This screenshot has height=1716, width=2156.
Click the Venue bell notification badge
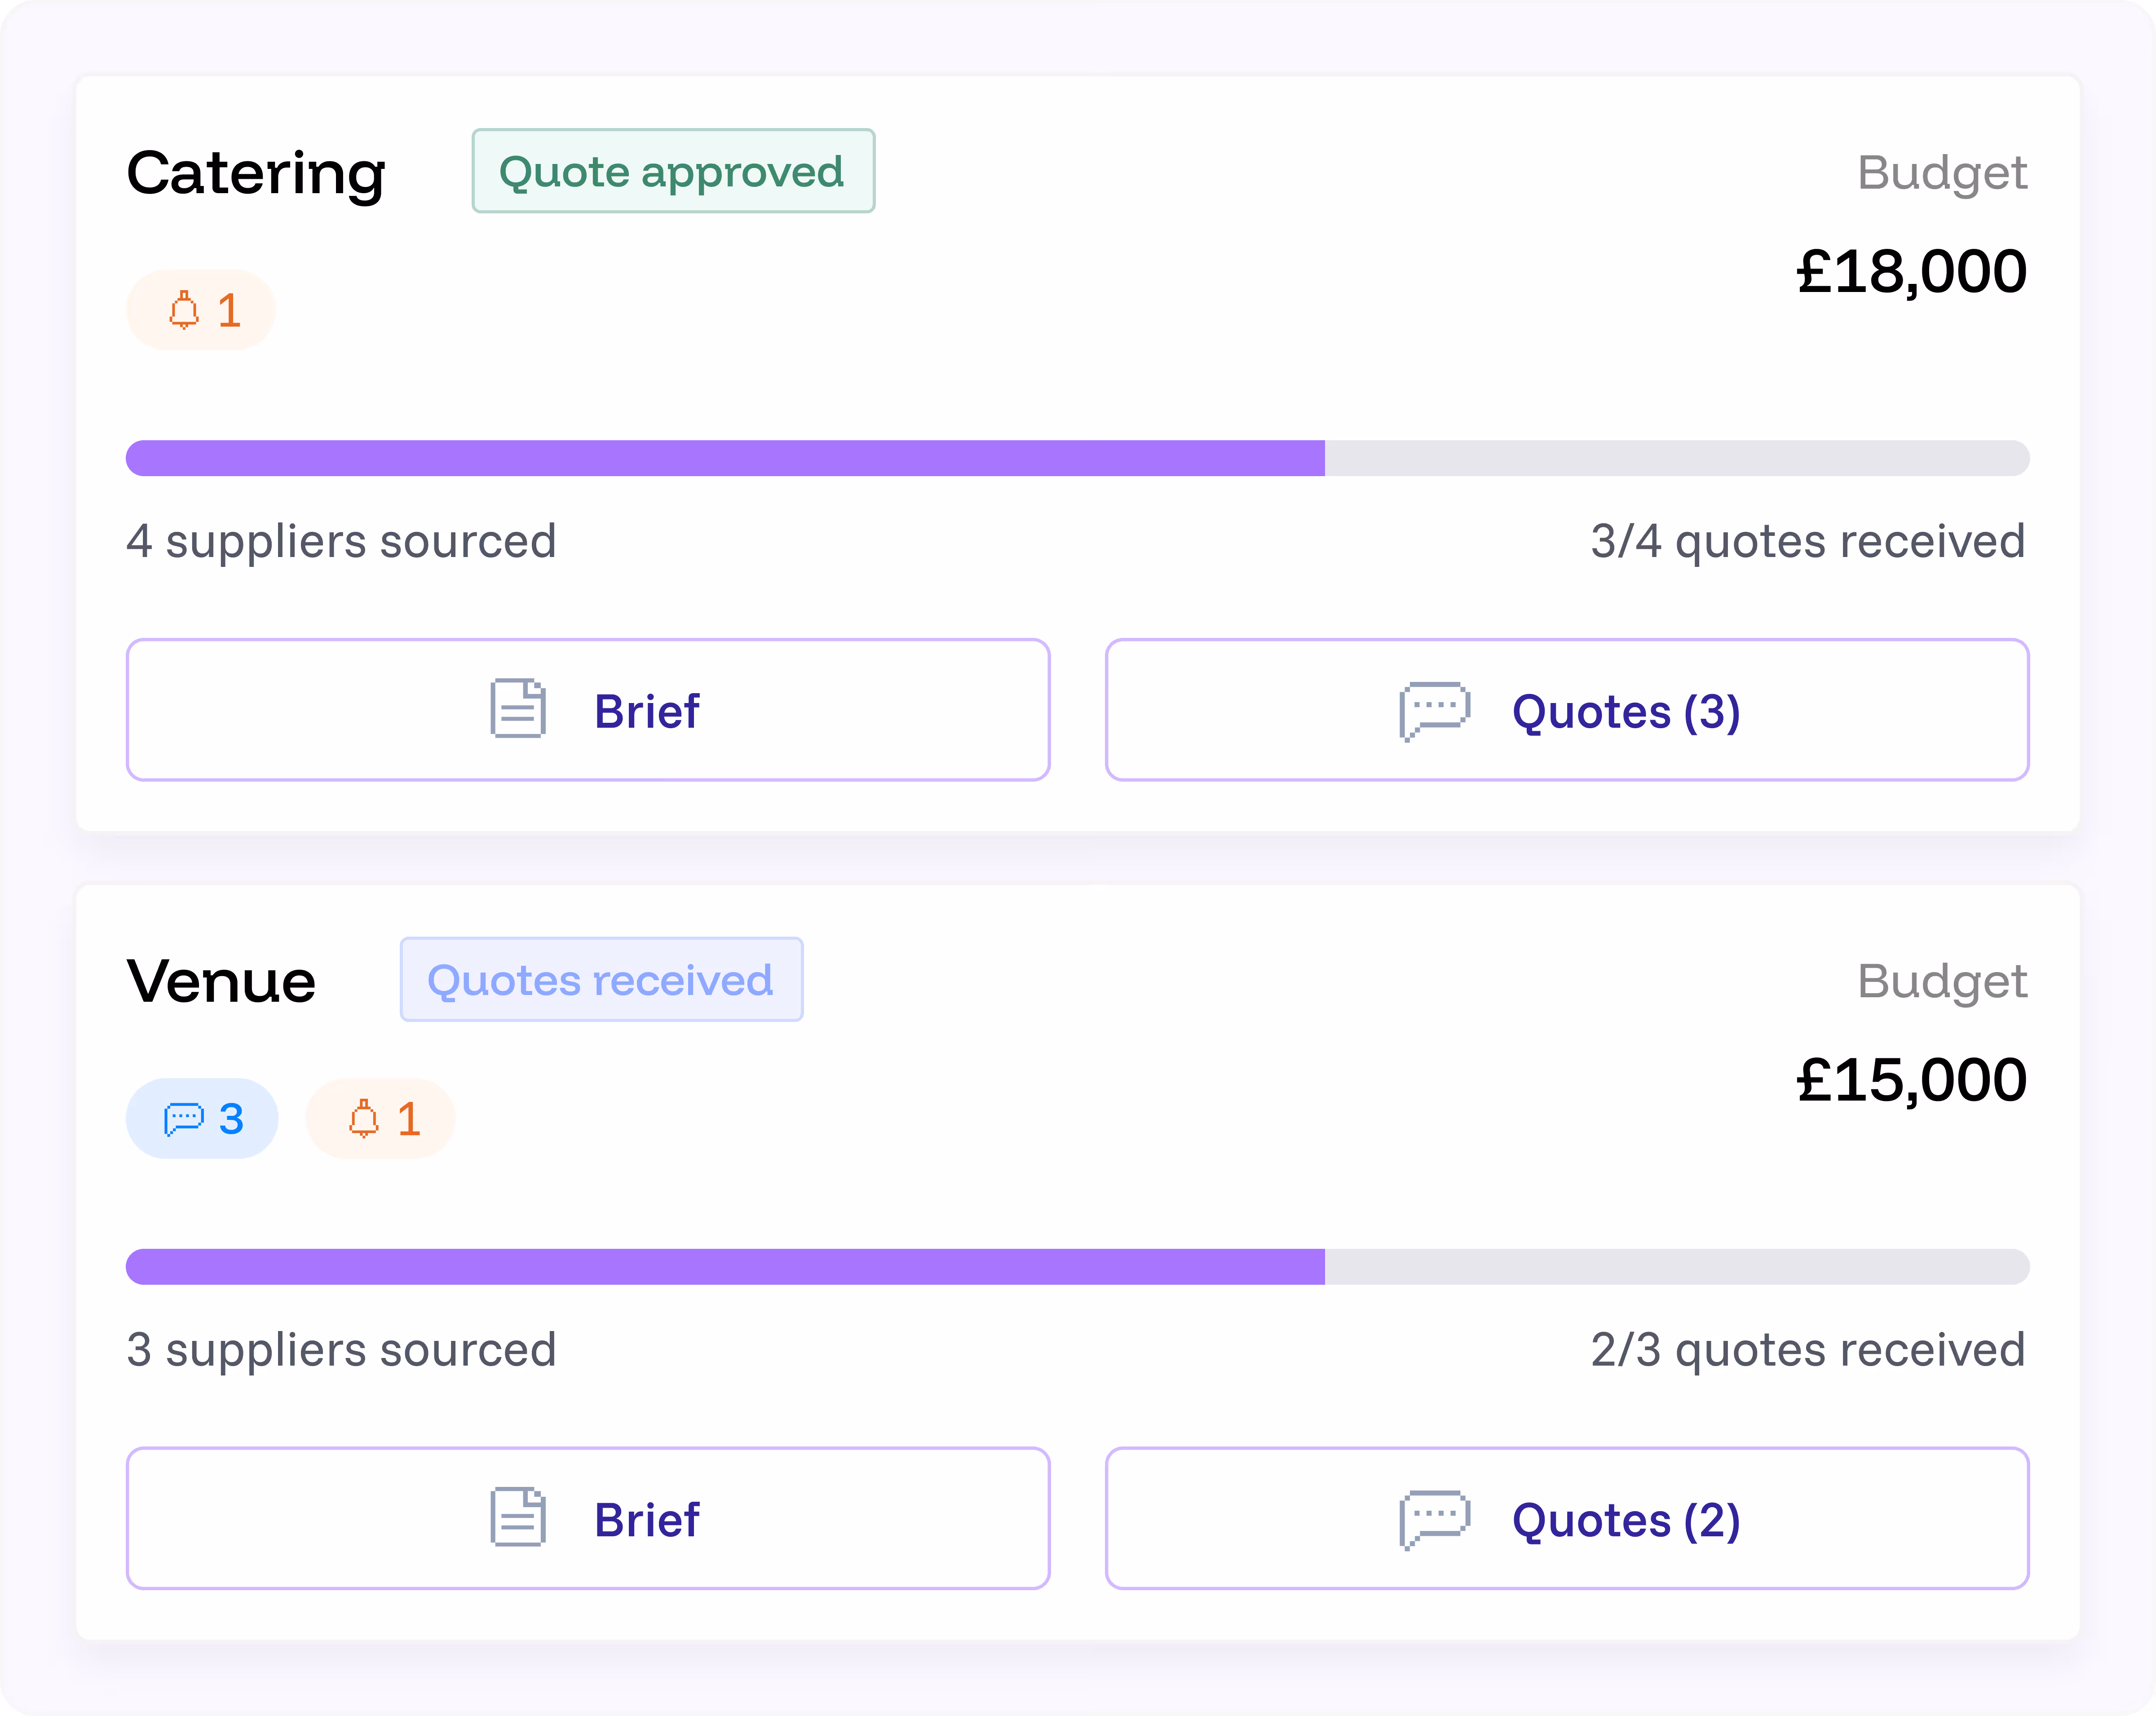tap(380, 1118)
